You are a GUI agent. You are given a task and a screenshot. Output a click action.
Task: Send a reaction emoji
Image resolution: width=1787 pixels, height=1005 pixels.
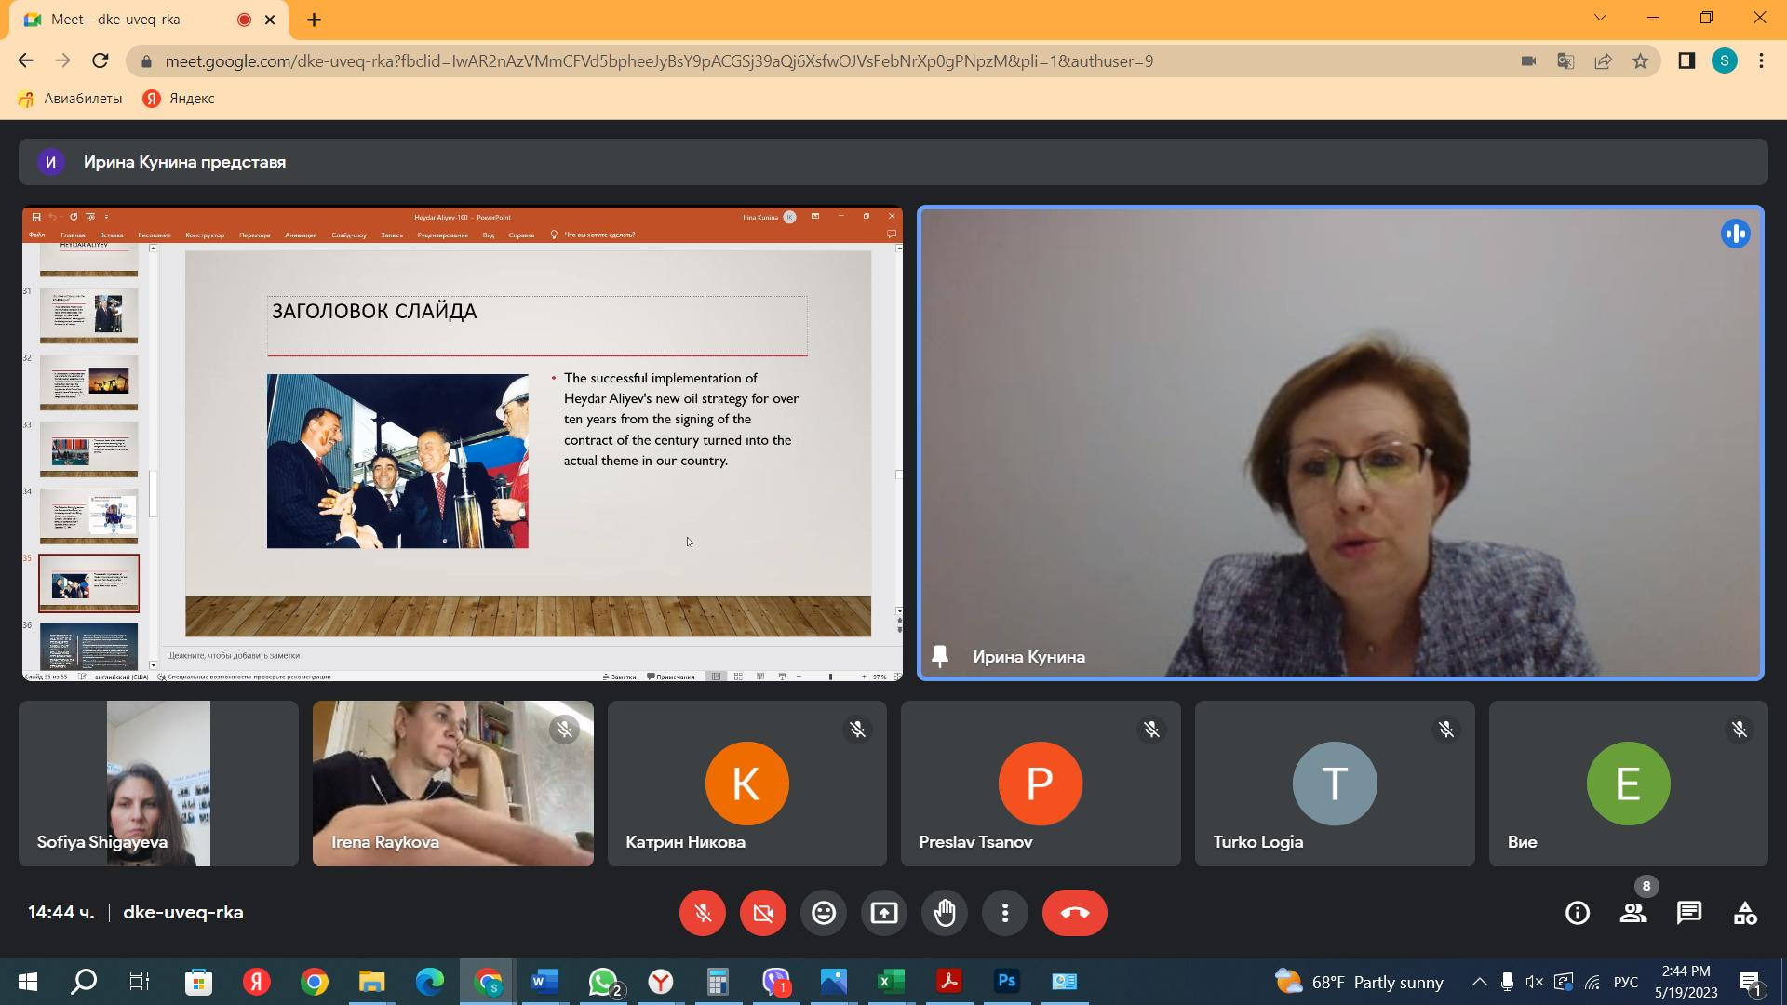click(x=824, y=913)
